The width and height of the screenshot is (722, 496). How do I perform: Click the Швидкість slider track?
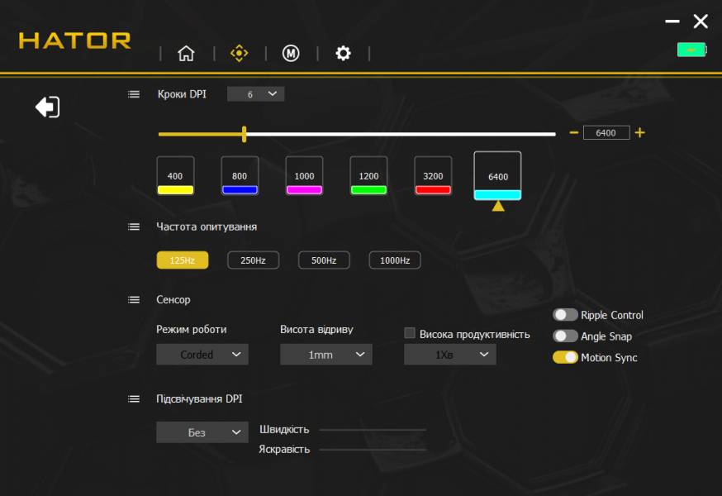[x=373, y=430]
